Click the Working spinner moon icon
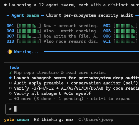This screenshot has height=125, width=139. pos(10,52)
